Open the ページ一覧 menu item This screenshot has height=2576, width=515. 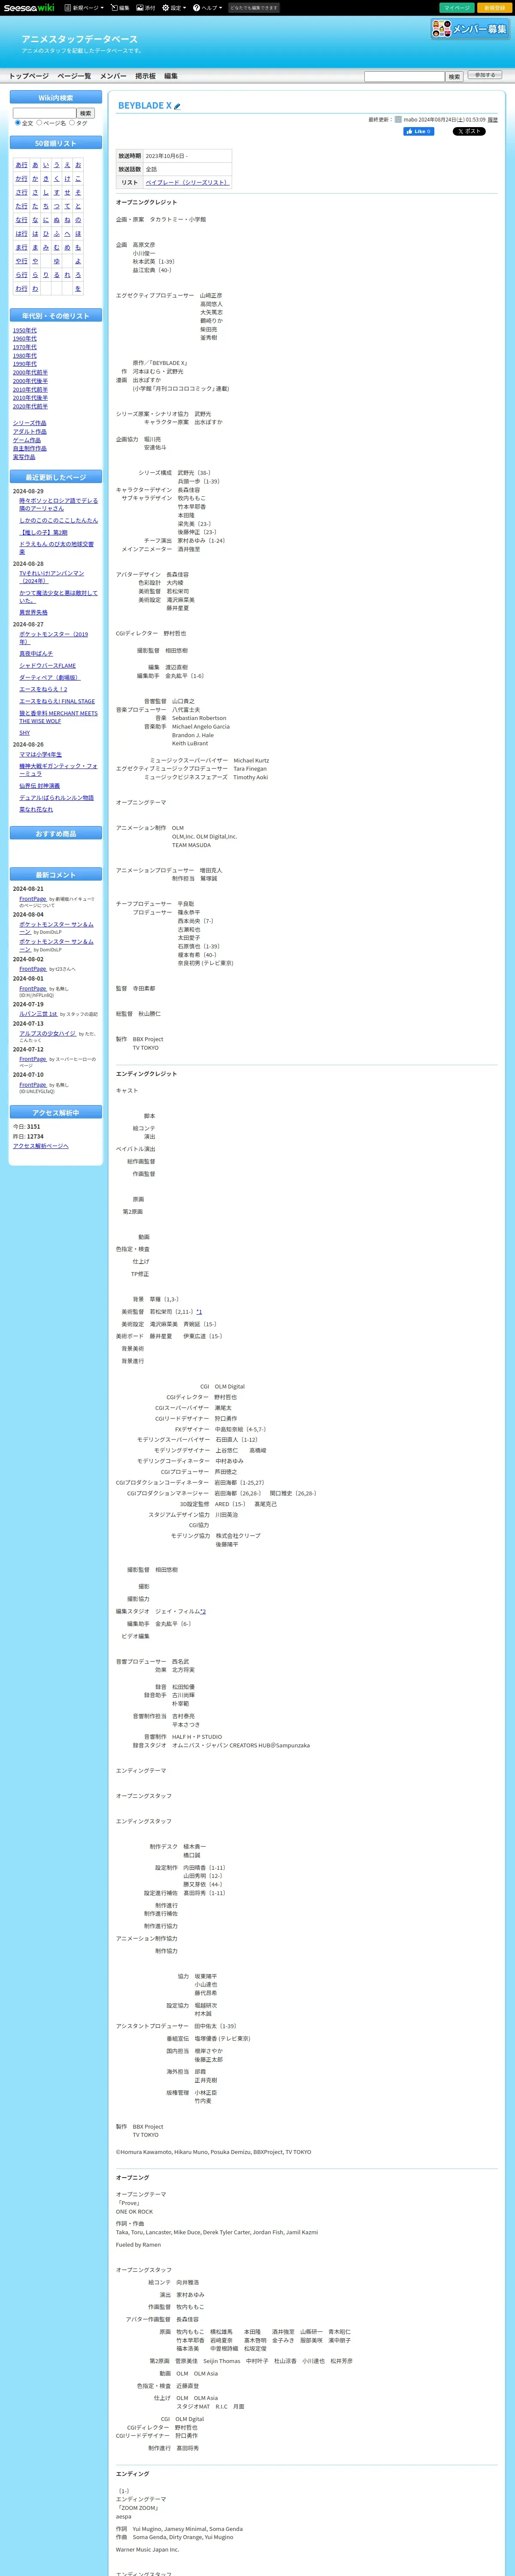74,76
